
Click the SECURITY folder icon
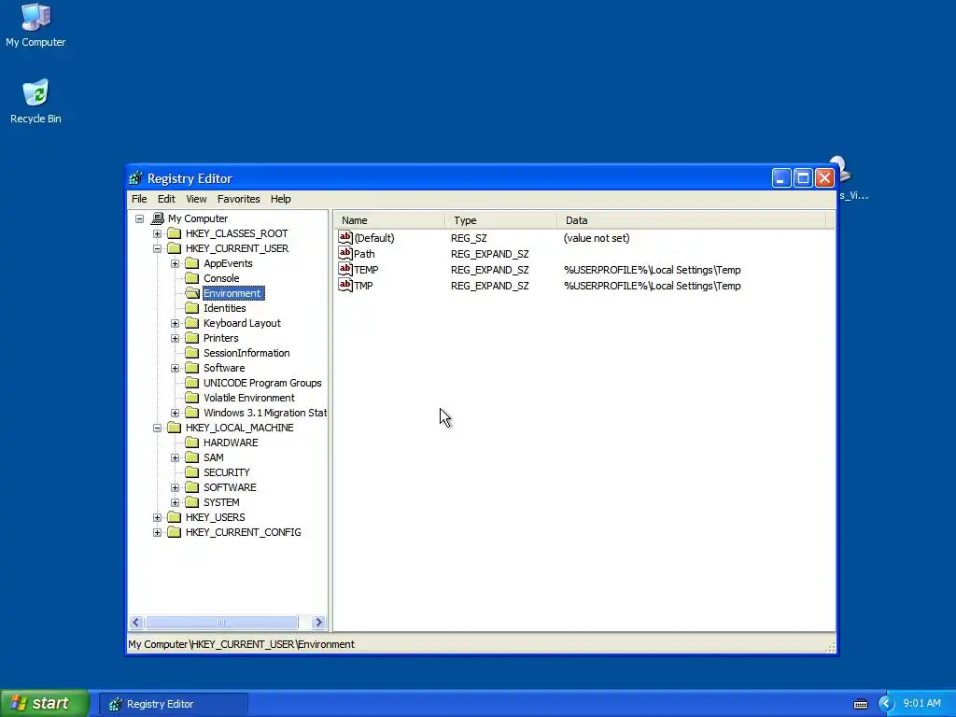pos(192,471)
